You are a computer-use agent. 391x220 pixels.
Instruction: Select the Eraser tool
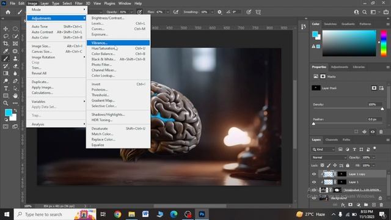coord(15,66)
